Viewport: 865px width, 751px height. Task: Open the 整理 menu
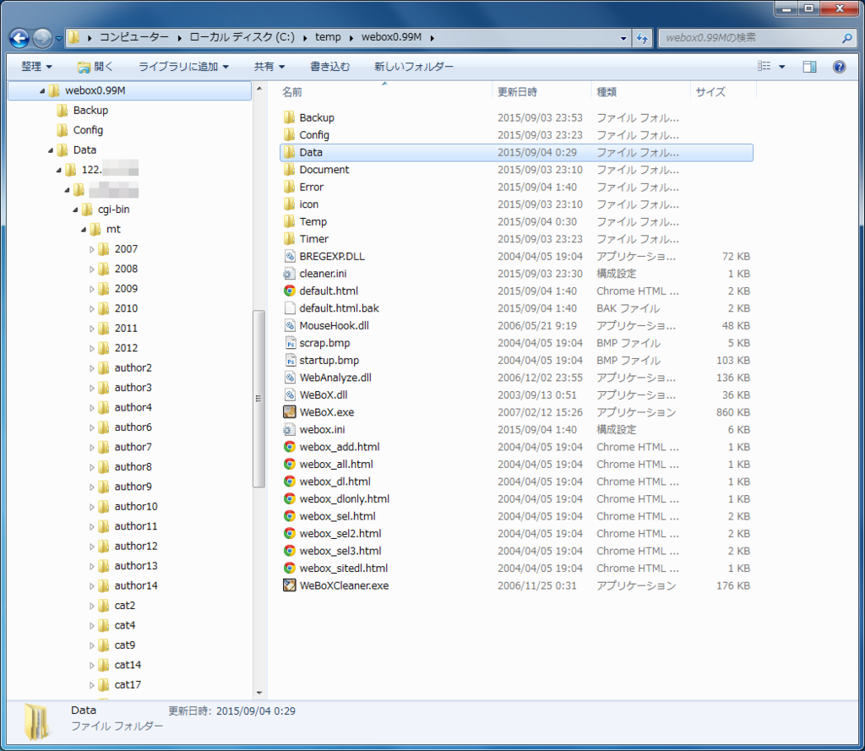(36, 66)
